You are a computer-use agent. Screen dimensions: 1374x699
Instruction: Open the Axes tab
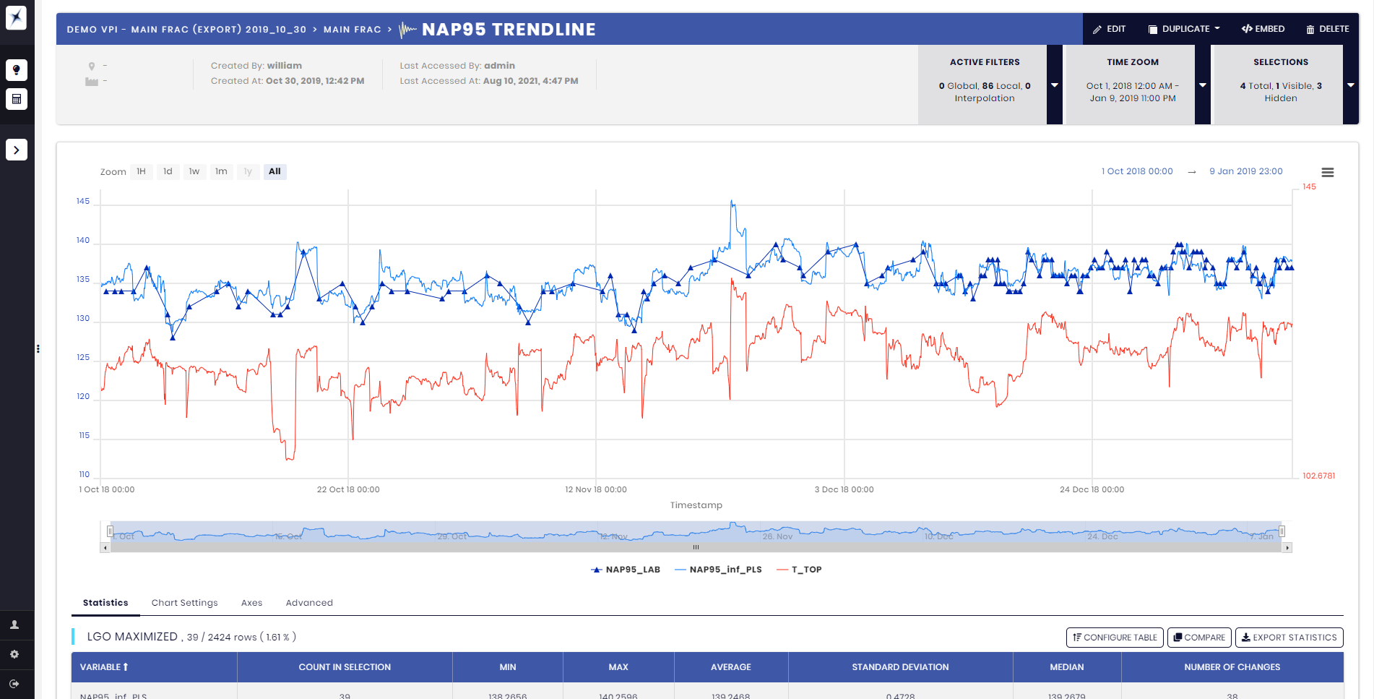(251, 603)
